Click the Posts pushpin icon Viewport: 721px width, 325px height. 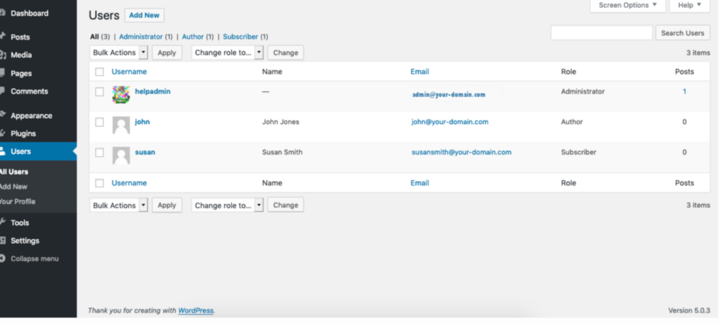[3, 37]
